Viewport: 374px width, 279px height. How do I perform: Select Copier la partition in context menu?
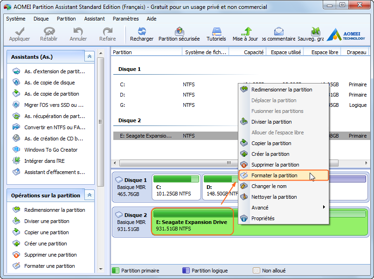pos(284,143)
